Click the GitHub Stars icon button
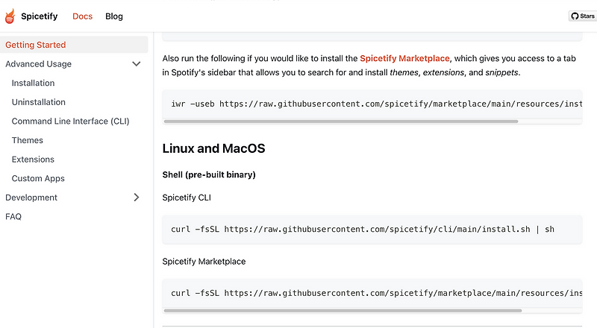The width and height of the screenshot is (597, 328). coord(583,16)
